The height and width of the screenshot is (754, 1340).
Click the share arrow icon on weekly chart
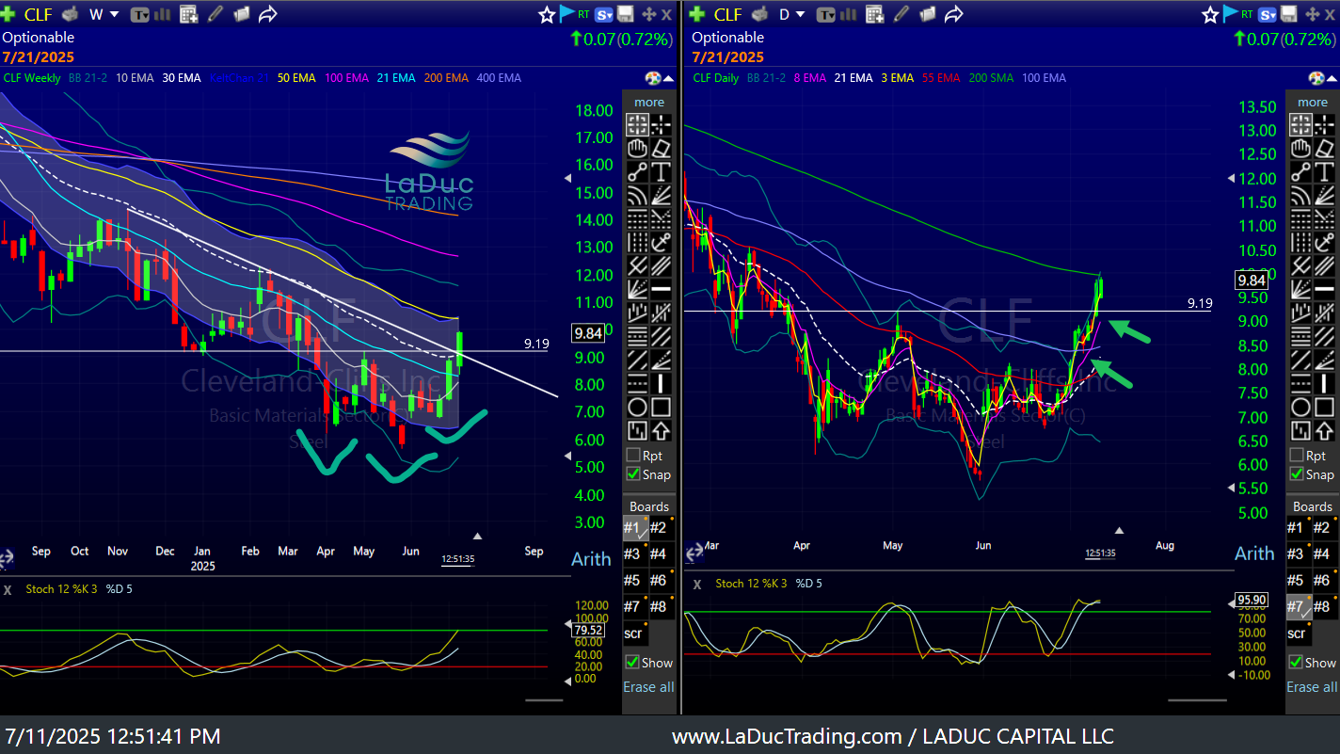point(267,13)
